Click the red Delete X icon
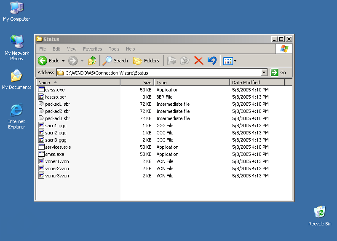 pos(199,61)
